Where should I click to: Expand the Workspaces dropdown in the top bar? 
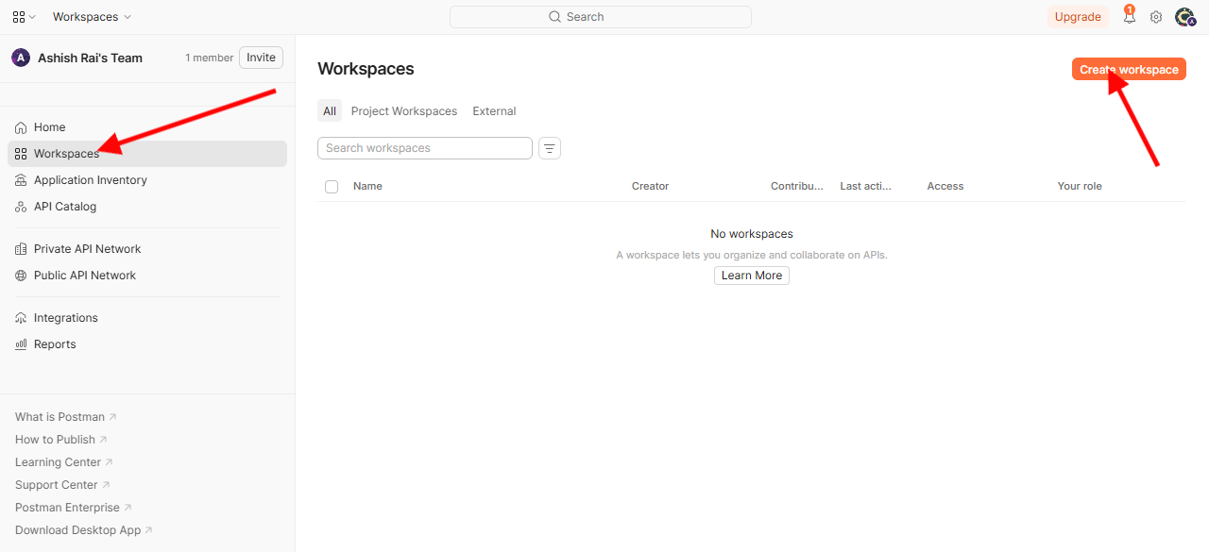(93, 17)
